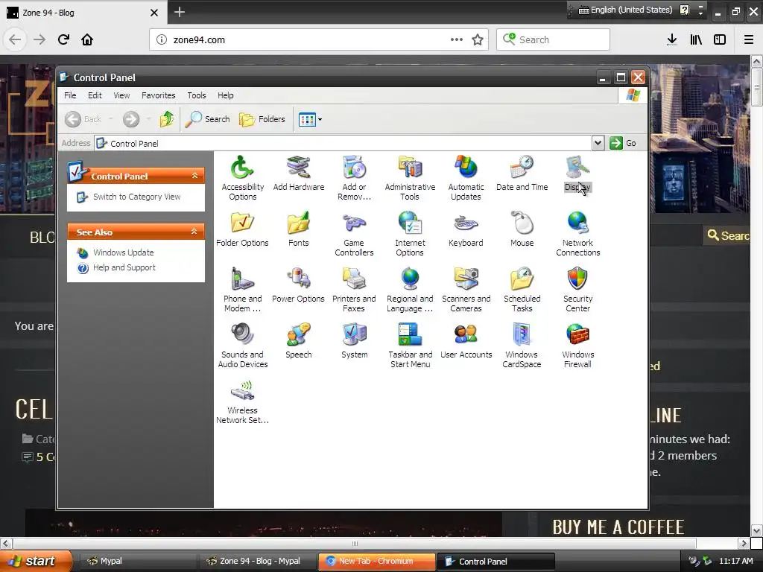
Task: Open Power Options icon
Action: pyautogui.click(x=298, y=285)
